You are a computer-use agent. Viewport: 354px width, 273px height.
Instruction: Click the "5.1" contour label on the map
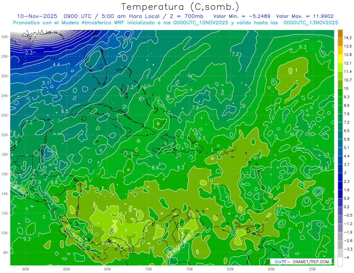tap(46, 83)
